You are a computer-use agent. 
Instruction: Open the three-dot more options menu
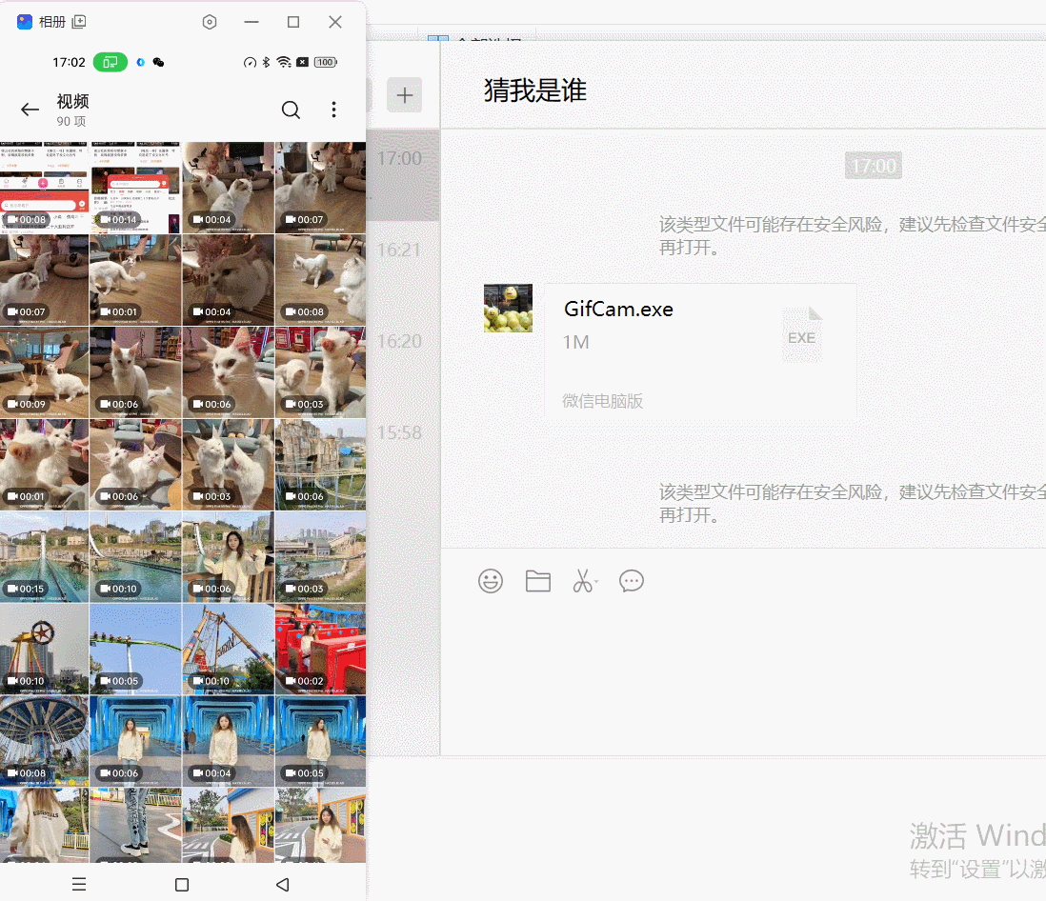pyautogui.click(x=333, y=110)
